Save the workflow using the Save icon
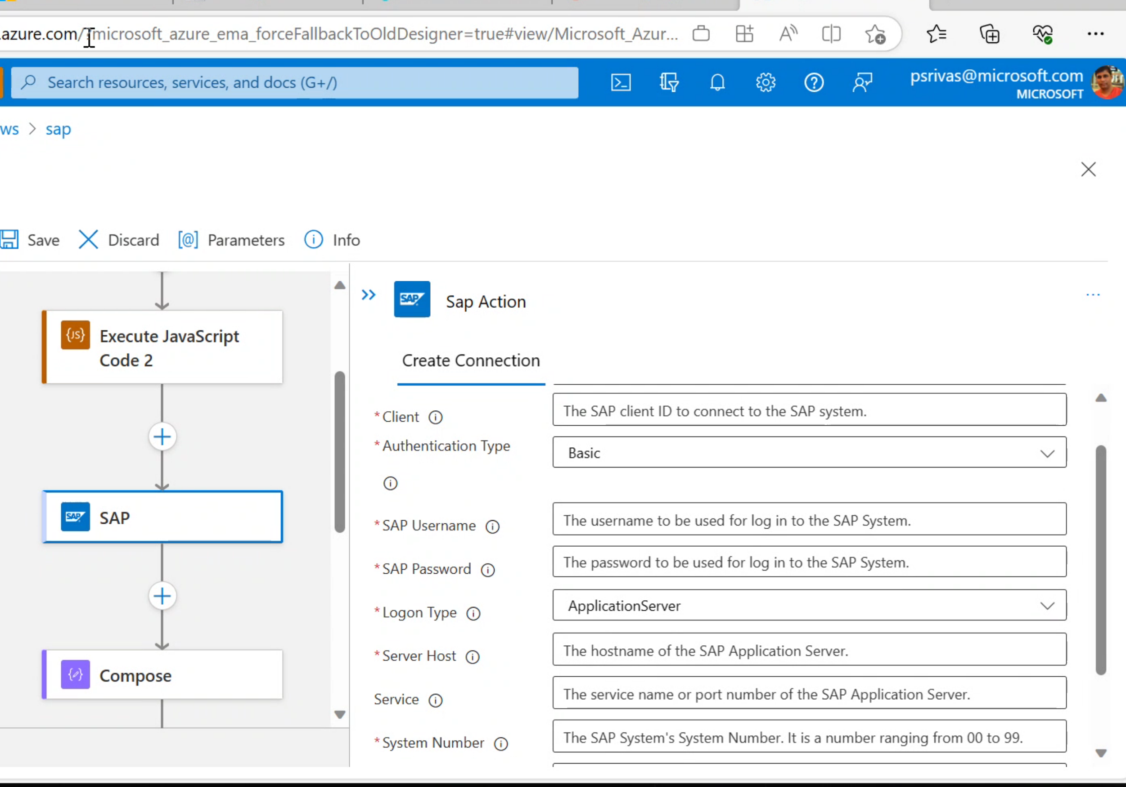The height and width of the screenshot is (787, 1126). [x=10, y=240]
